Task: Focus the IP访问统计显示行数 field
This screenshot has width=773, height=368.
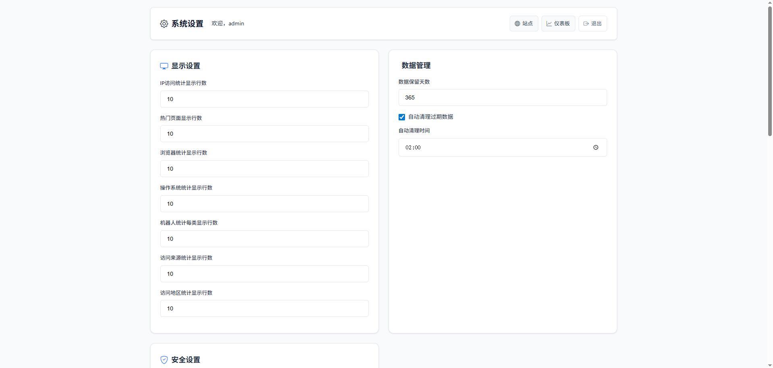Action: (x=264, y=99)
